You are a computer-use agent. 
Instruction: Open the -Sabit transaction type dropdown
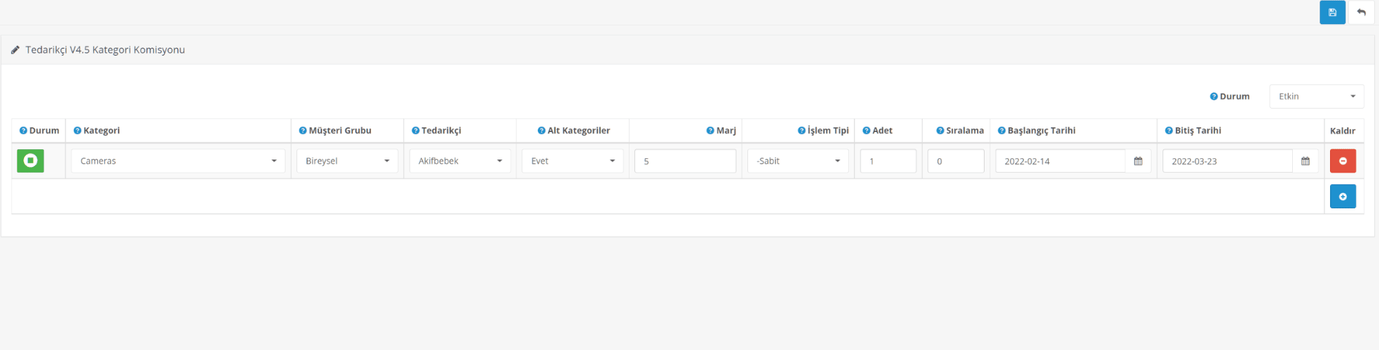(798, 161)
